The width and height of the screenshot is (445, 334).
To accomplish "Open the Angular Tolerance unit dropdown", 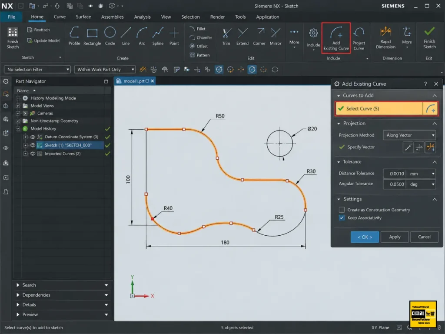I will click(x=422, y=184).
